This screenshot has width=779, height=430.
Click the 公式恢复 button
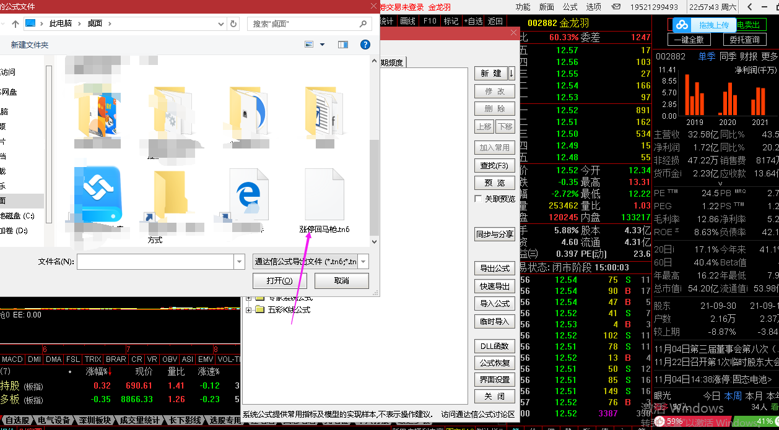pos(495,363)
